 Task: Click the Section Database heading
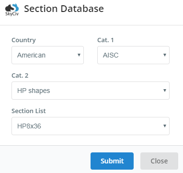click(x=64, y=9)
